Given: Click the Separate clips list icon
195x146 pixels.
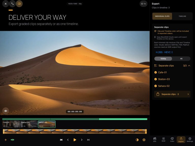Looking at the screenshot, I should coord(156,66).
